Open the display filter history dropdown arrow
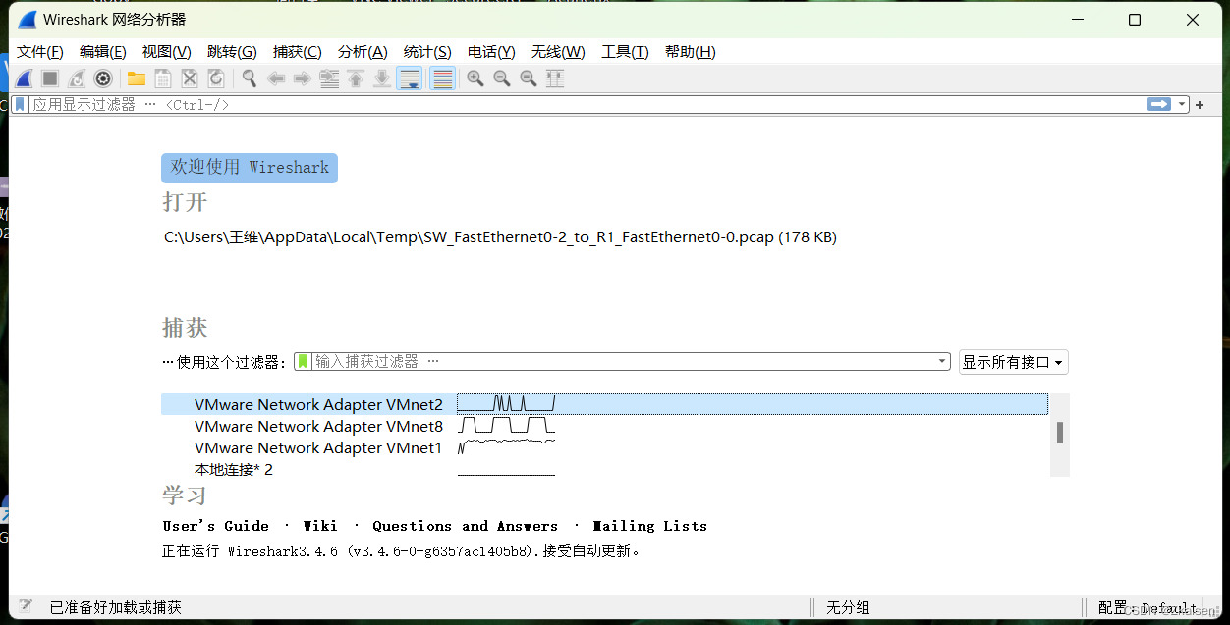Screen dimensions: 1230x625 point(1181,104)
